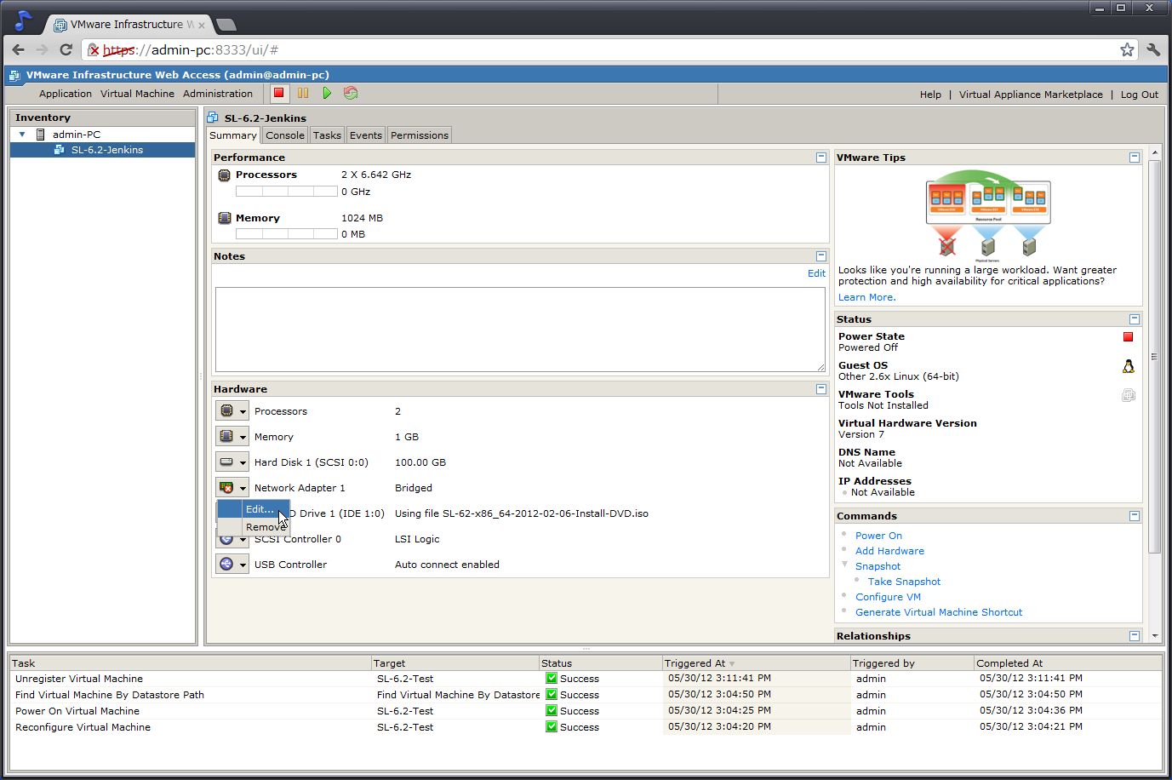Click the Virtual Appliance Marketplace link
This screenshot has width=1172, height=780.
click(x=1031, y=95)
